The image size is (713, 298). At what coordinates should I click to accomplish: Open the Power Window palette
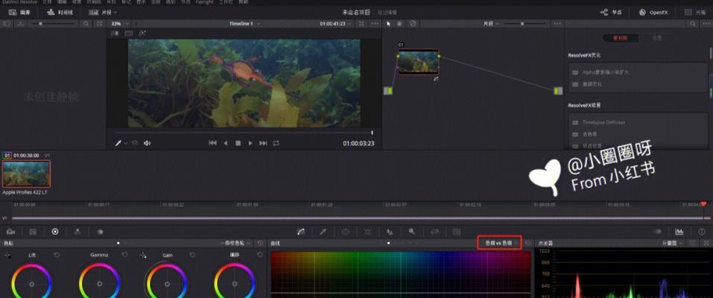click(x=345, y=232)
